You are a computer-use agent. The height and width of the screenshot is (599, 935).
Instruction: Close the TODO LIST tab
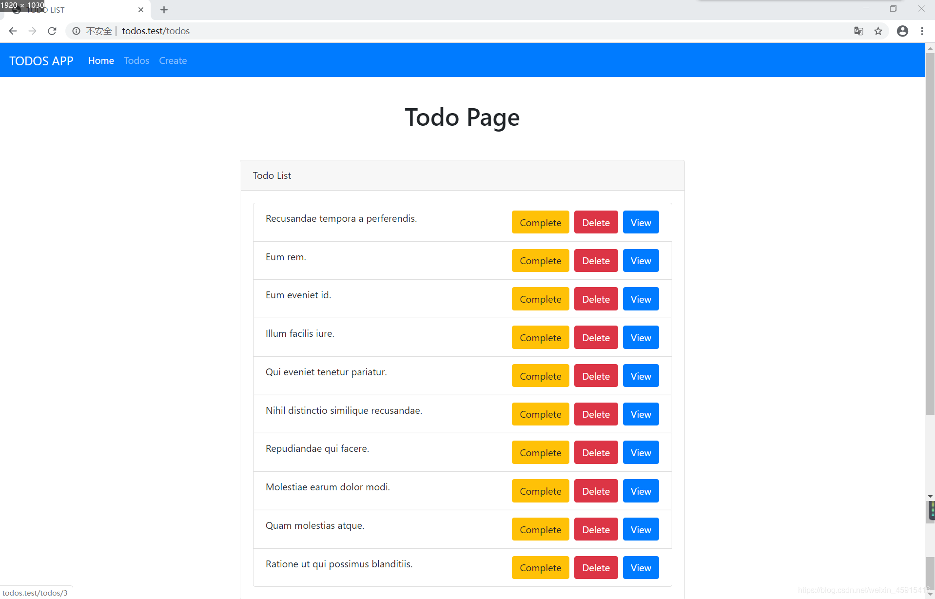coord(141,10)
